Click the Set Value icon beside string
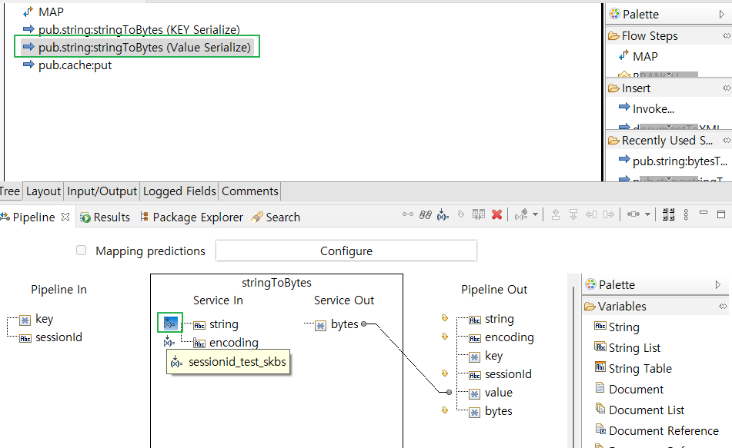 coord(169,324)
